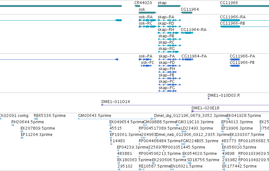Select the GM03643.5prime EST feature
This screenshot has width=269, height=171.
coord(116,119)
